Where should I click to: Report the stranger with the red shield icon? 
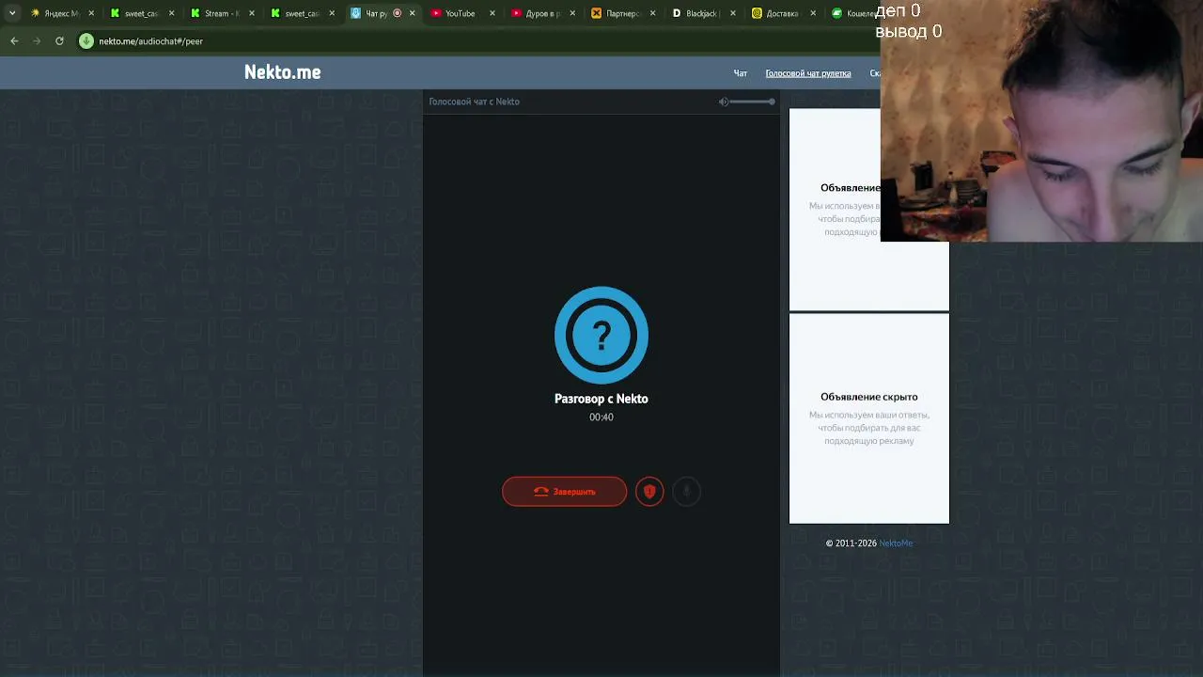point(649,491)
